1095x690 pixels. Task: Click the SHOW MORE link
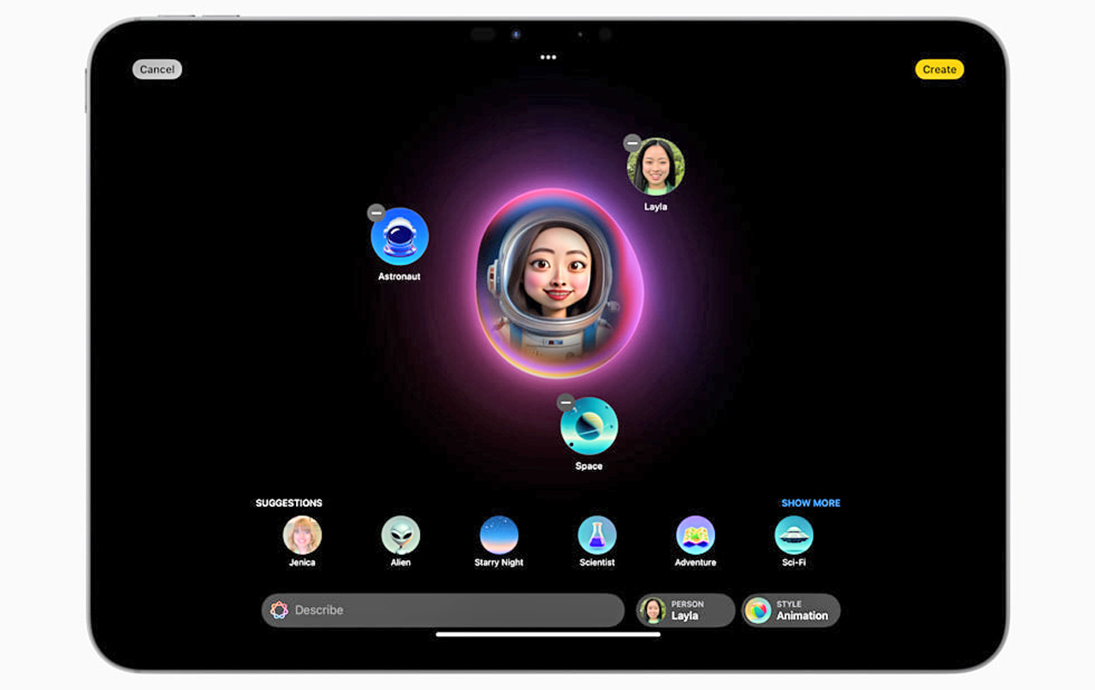pyautogui.click(x=811, y=503)
